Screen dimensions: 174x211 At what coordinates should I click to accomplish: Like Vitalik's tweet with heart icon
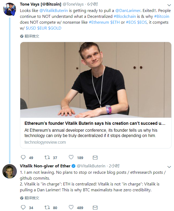click(x=71, y=207)
